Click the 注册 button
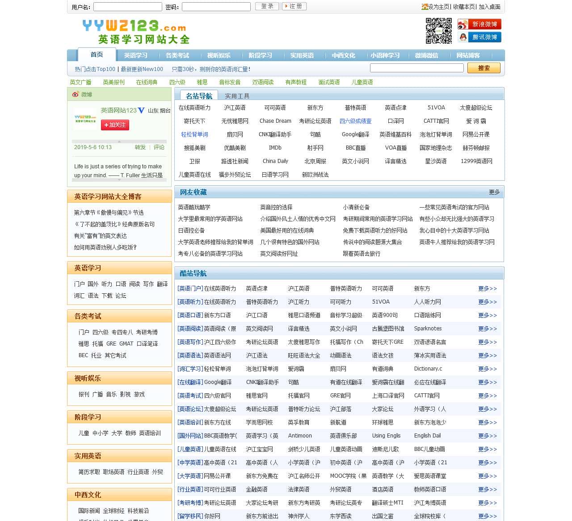The height and width of the screenshot is (521, 572). pos(294,6)
